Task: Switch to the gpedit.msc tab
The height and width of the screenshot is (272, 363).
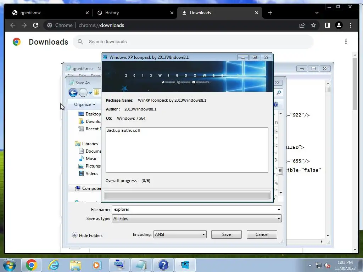Action: [x=48, y=13]
